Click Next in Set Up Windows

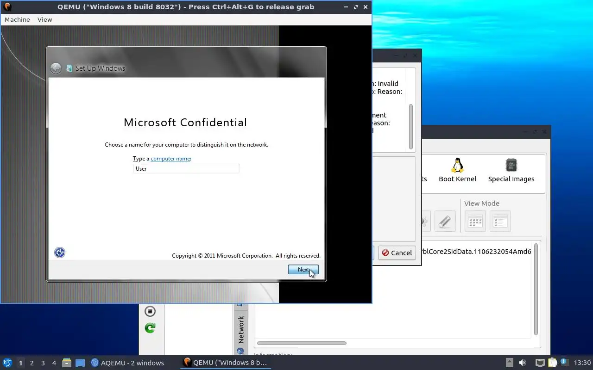pos(303,270)
